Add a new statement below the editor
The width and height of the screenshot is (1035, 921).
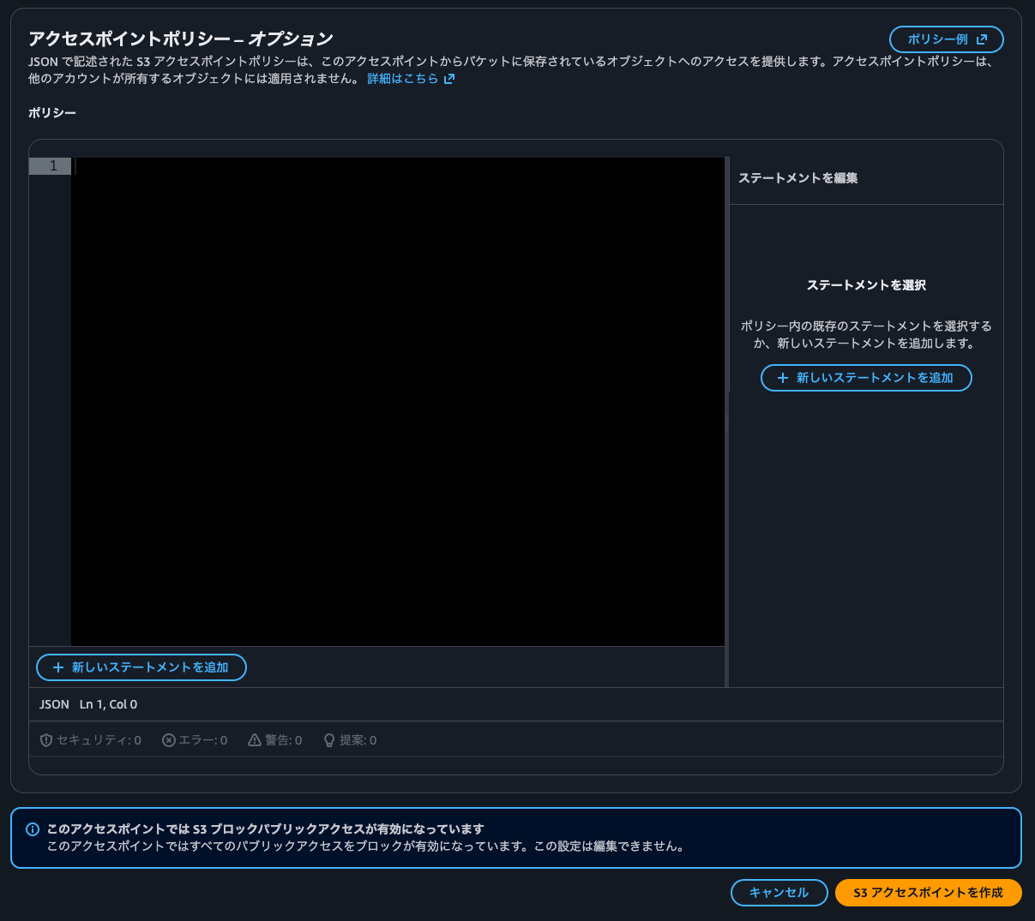click(141, 667)
